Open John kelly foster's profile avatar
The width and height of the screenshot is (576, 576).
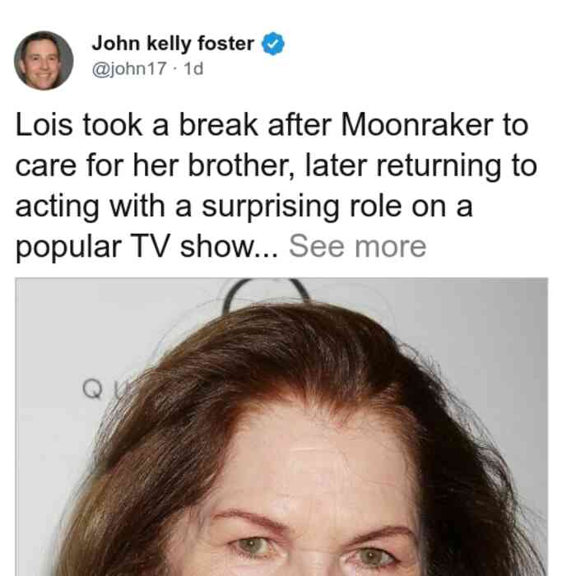tap(44, 61)
